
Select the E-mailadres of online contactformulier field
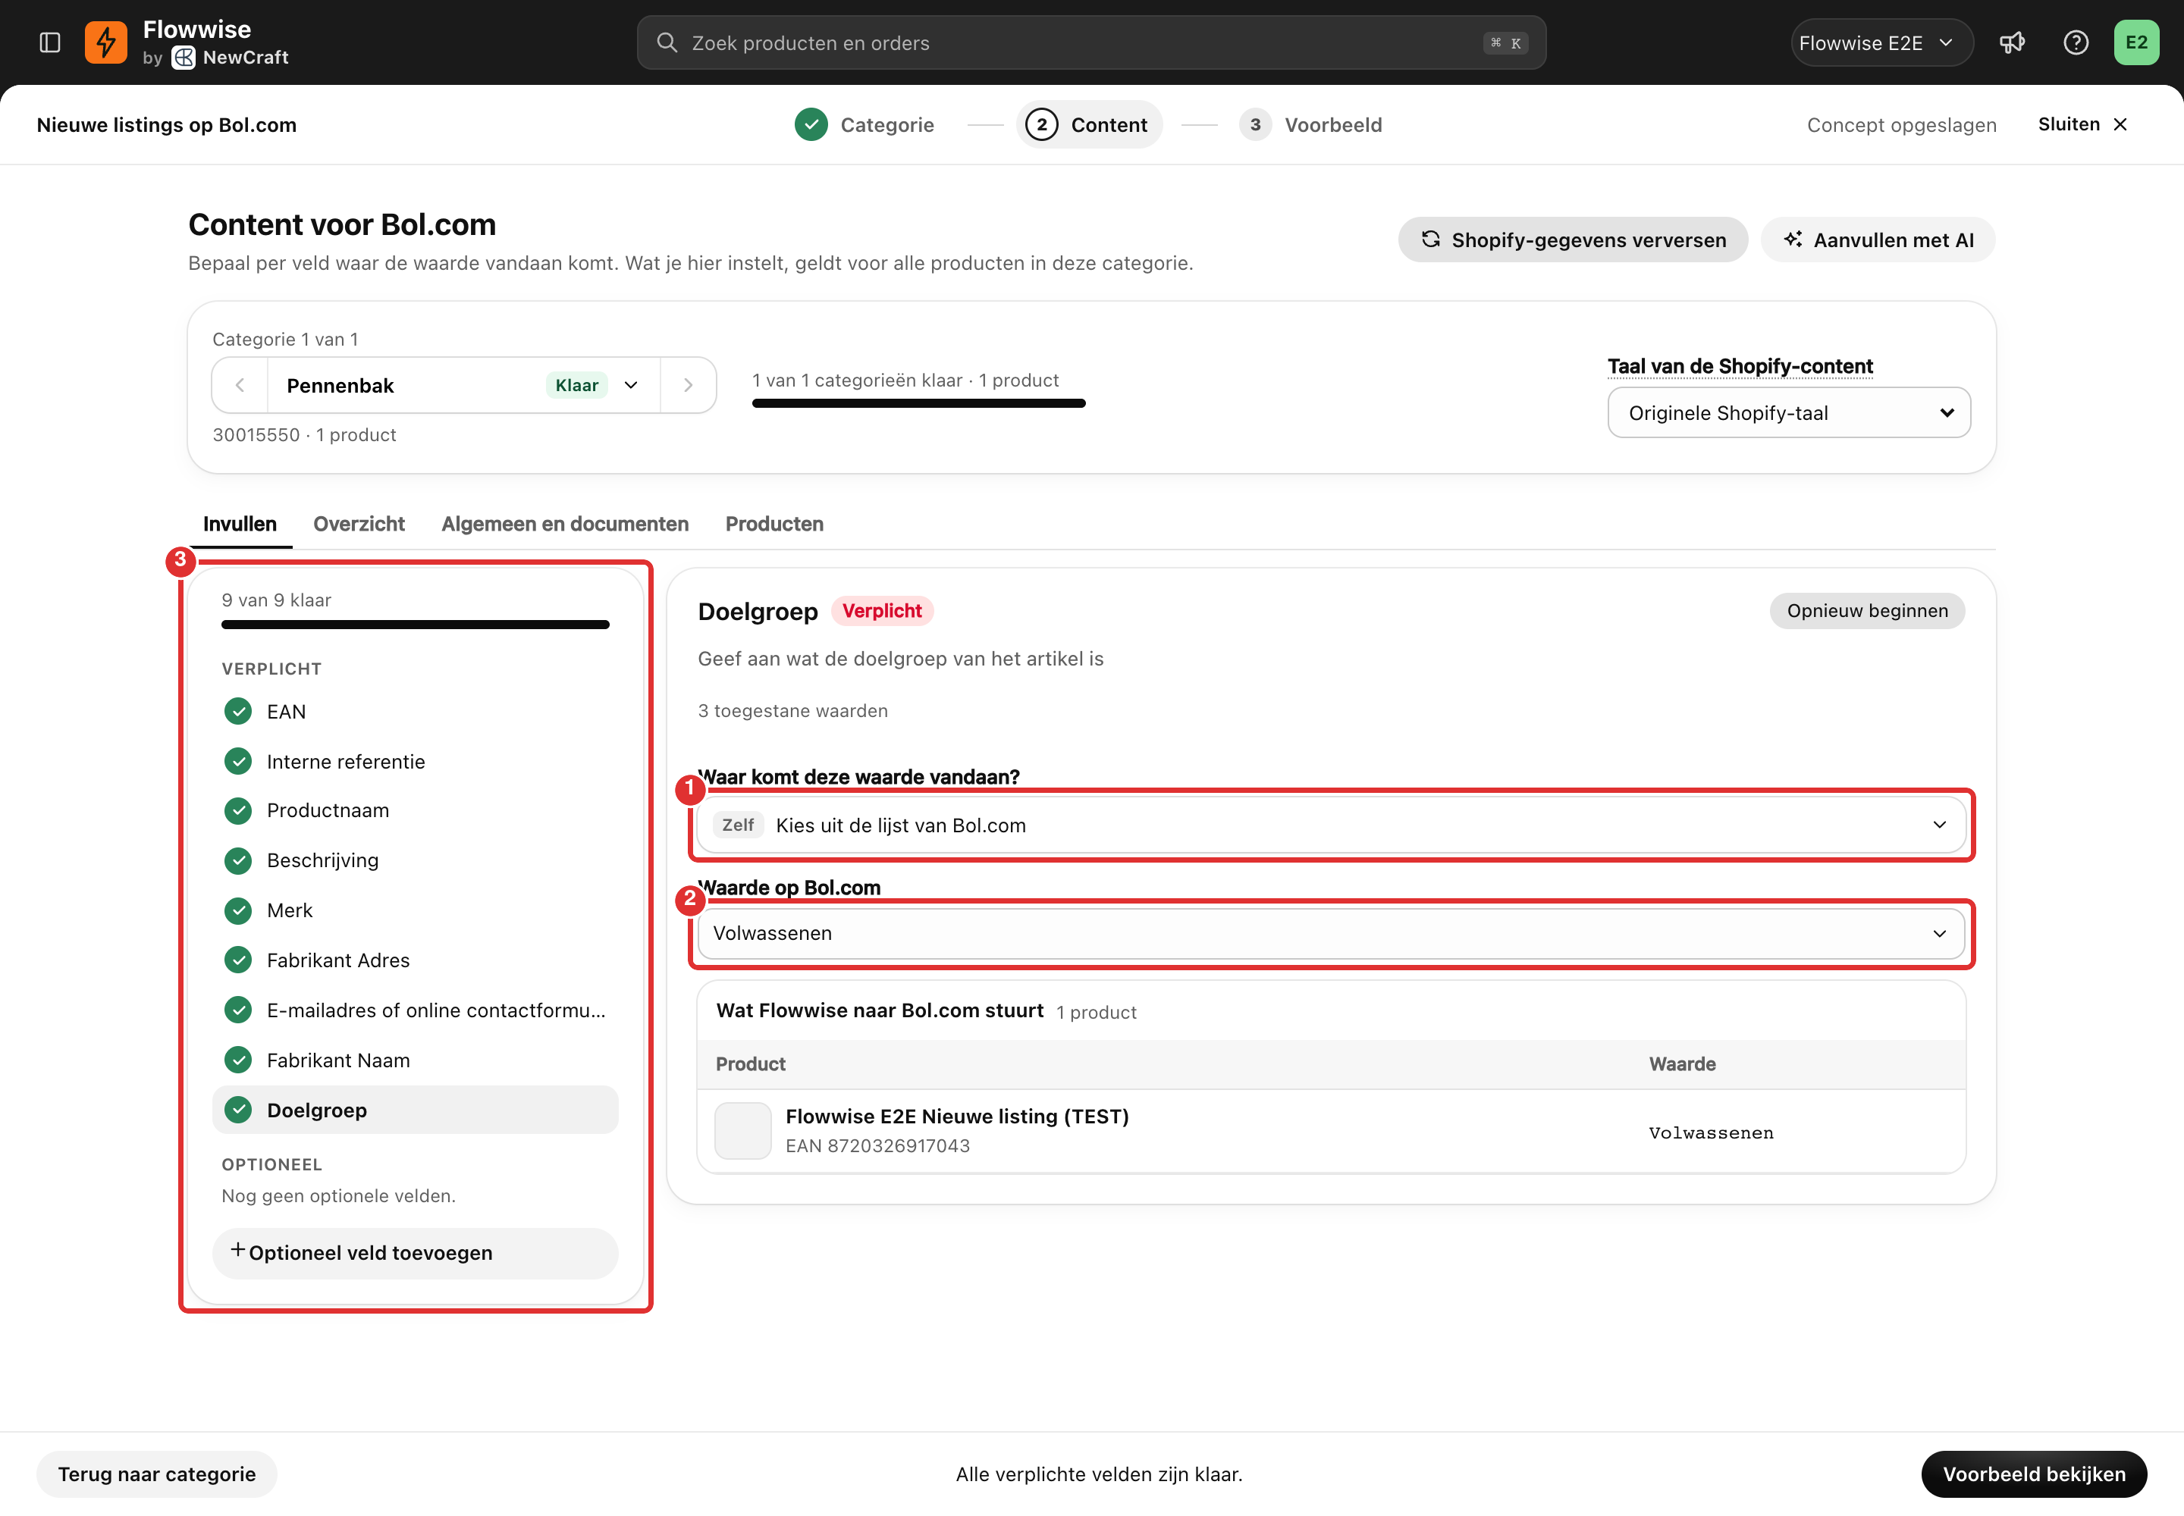416,1010
